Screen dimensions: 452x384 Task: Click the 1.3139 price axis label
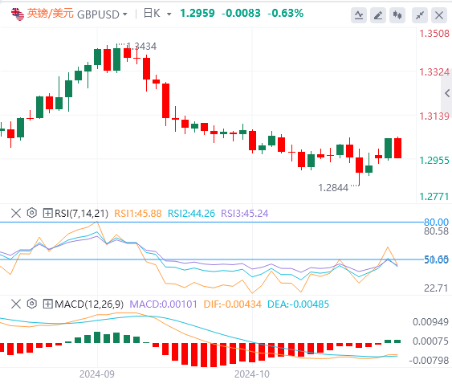click(434, 116)
